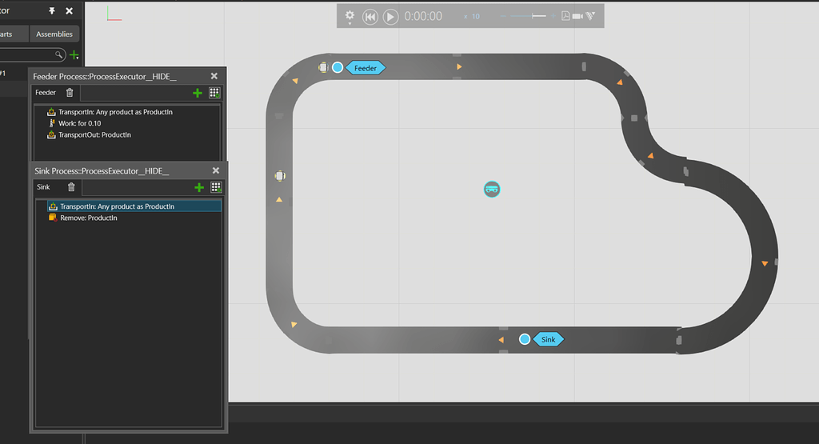Select the vehicle resource icon in center
This screenshot has width=819, height=444.
coord(492,189)
